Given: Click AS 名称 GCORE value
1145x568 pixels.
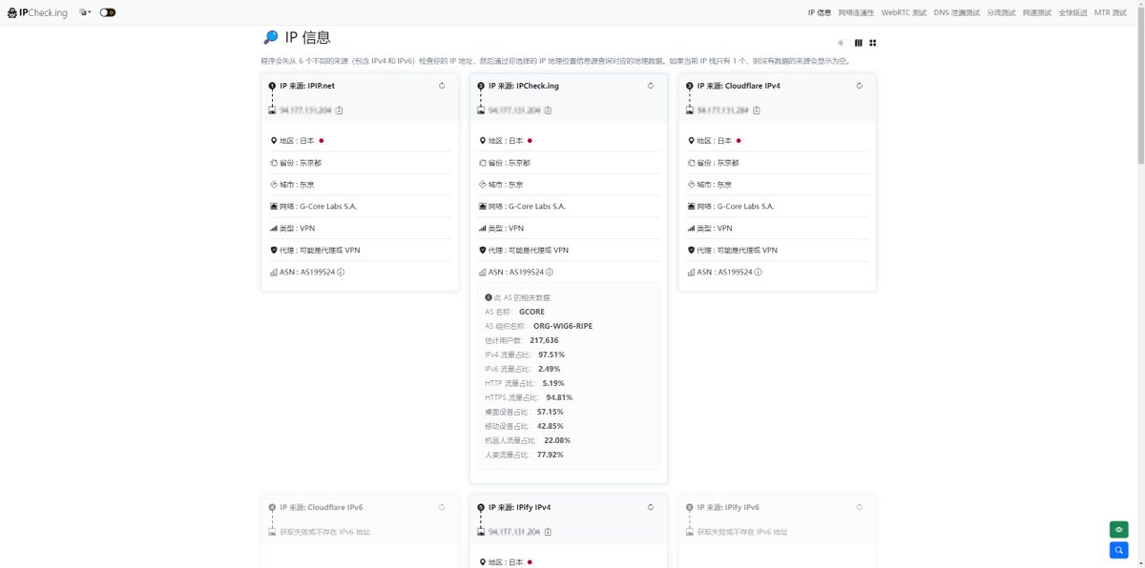Looking at the screenshot, I should [531, 312].
